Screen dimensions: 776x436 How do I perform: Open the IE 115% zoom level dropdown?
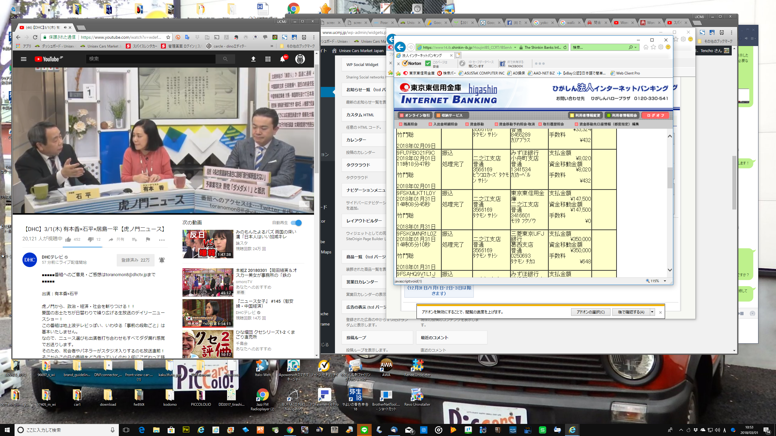[665, 281]
